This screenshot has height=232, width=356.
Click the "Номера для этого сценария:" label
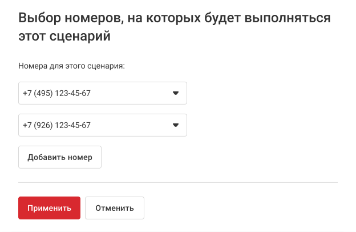coord(71,66)
